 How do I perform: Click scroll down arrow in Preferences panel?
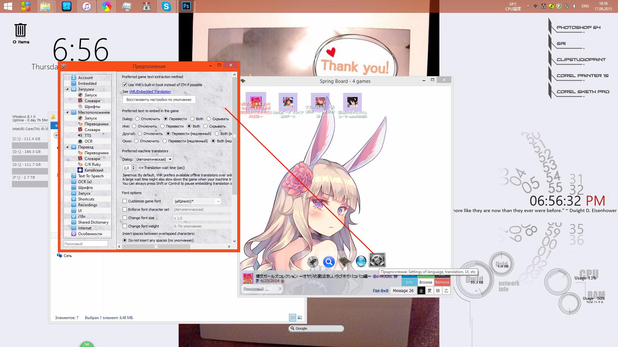pos(234,241)
